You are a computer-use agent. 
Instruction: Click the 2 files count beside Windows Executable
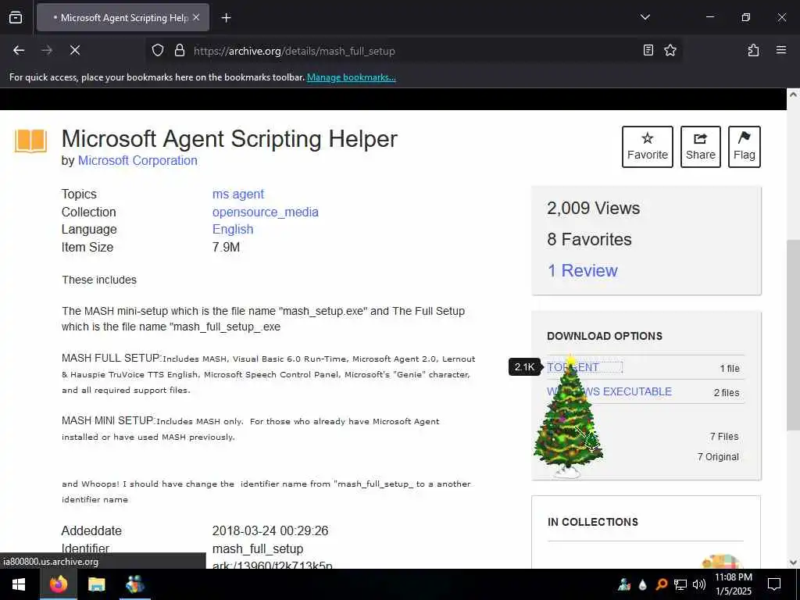pyautogui.click(x=727, y=393)
